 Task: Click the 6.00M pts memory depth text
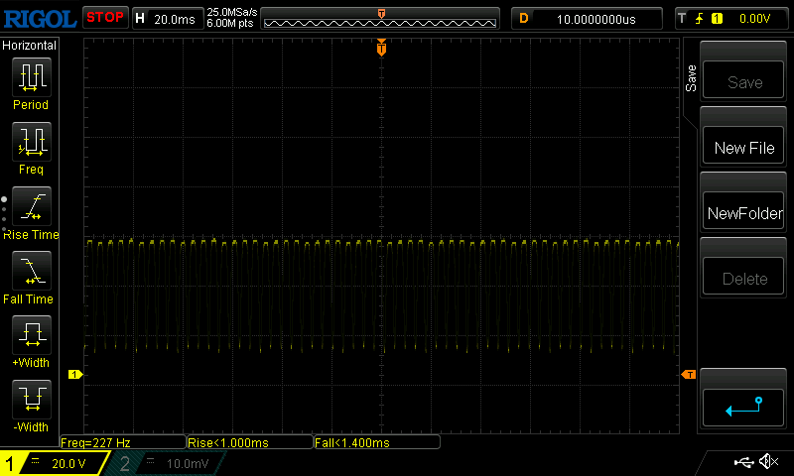point(230,23)
